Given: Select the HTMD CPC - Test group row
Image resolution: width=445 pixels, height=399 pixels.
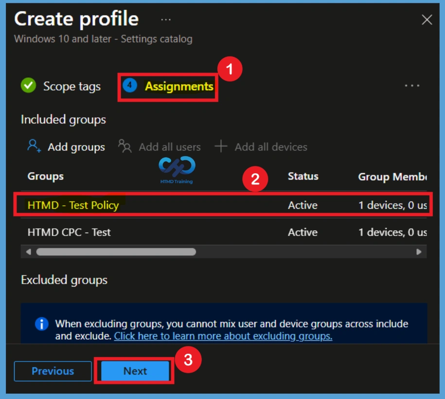Looking at the screenshot, I should (223, 232).
